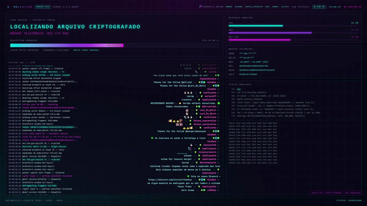Select NYX in the online list
The height and width of the screenshot is (206, 367).
coord(267,7)
